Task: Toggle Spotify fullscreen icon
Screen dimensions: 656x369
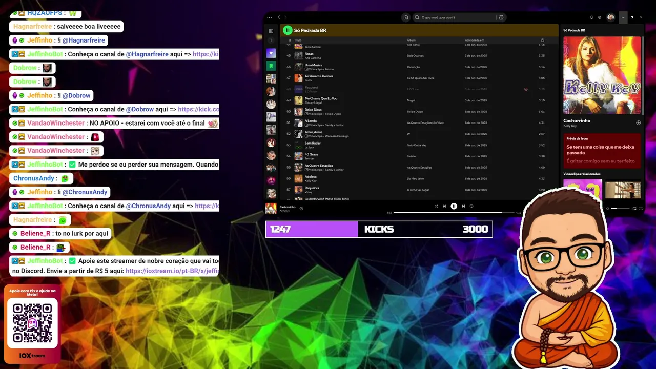Action: pyautogui.click(x=641, y=209)
